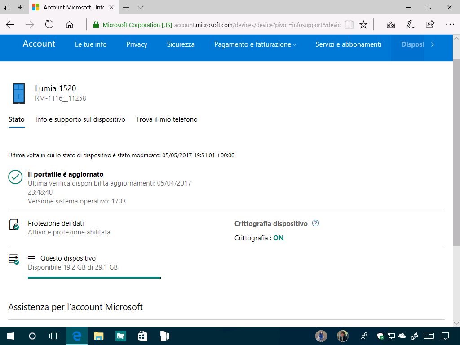Open Edge settings and more menu

(x=450, y=25)
